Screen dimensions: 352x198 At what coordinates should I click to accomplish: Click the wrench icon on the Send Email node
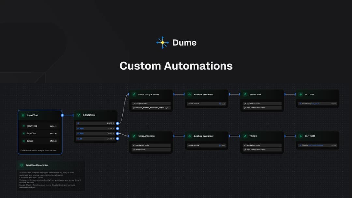[x=245, y=94]
